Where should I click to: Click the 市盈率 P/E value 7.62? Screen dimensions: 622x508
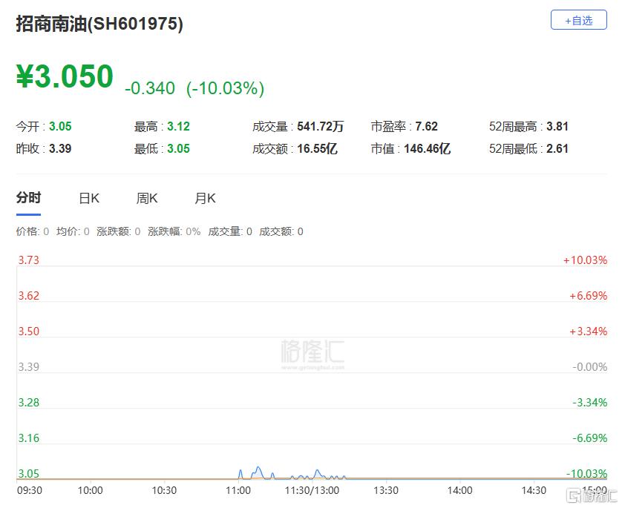click(427, 126)
